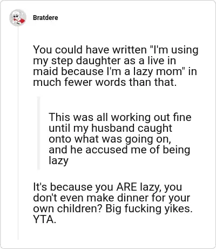Click quoted line "and he accused me of being"
The width and height of the screenshot is (216, 249).
(x=119, y=150)
